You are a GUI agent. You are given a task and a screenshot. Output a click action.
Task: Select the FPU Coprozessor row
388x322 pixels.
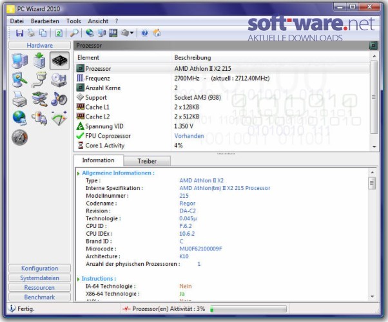pos(222,136)
